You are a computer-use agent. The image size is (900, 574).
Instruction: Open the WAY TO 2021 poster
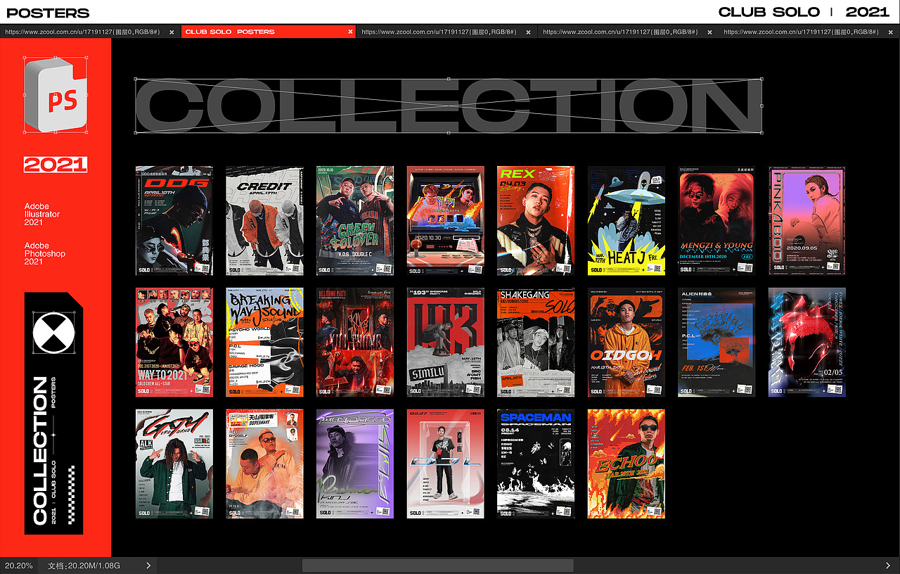click(174, 342)
